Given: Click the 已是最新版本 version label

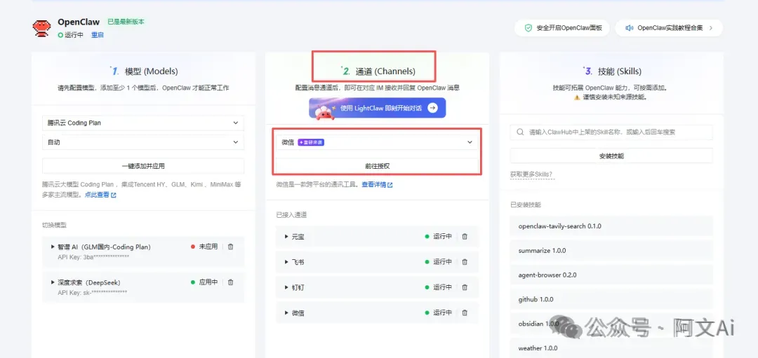Looking at the screenshot, I should point(126,22).
